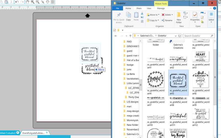
Task: Click the blue Help question mark icon
Action: click(x=215, y=8)
